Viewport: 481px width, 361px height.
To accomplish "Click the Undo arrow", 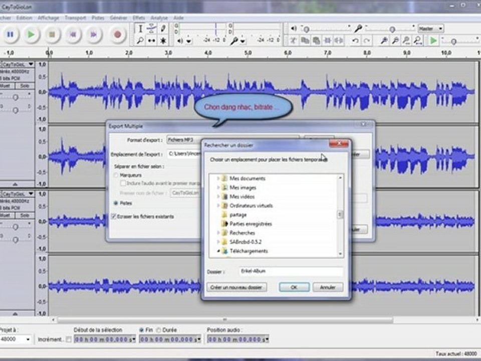I will tap(356, 40).
